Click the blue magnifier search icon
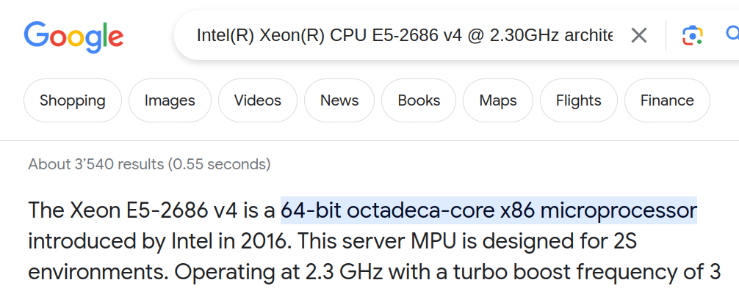This screenshot has height=291, width=739. pos(732,34)
